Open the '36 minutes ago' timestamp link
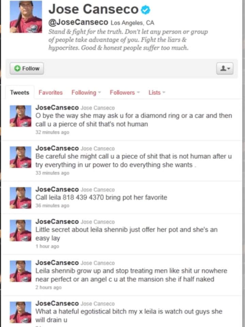245x327 pixels. pyautogui.click(x=52, y=205)
